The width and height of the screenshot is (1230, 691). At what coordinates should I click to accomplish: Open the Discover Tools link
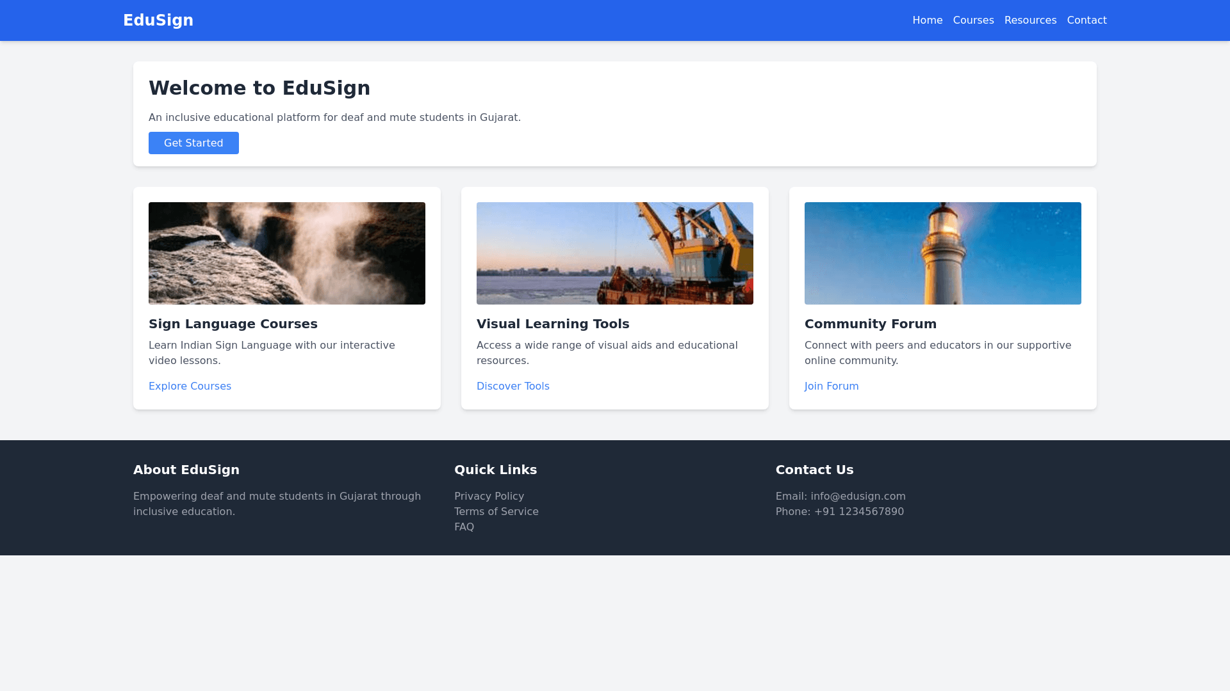pyautogui.click(x=512, y=386)
